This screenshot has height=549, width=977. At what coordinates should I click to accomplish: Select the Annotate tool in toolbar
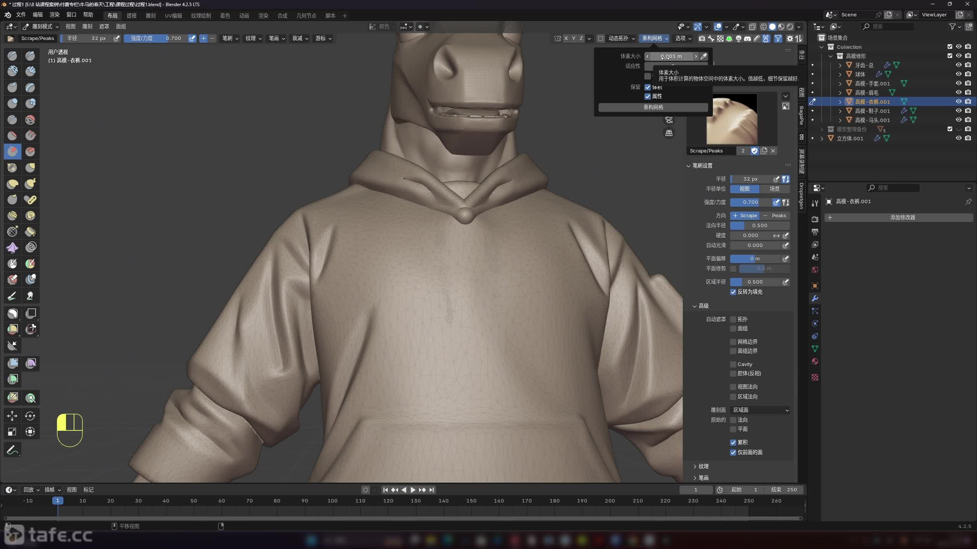coord(12,450)
